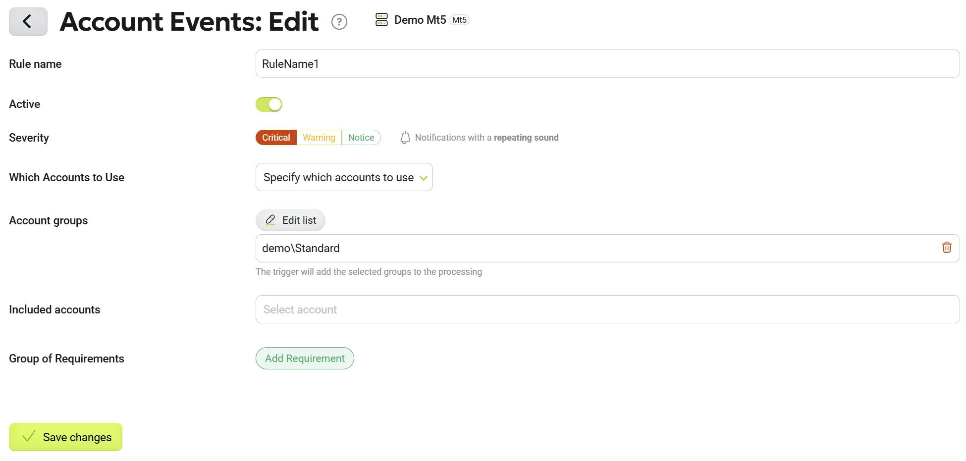Click the Mt5 badge label
This screenshot has width=966, height=461.
(459, 20)
